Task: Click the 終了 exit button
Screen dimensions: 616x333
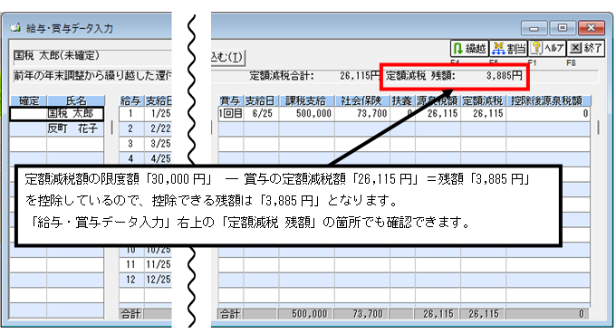Action: 586,48
